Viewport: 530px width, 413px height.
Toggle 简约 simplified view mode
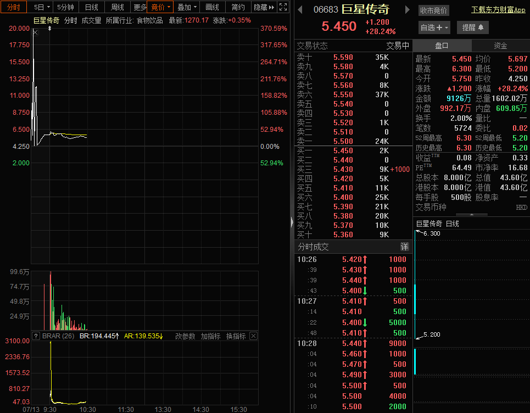coord(238,7)
